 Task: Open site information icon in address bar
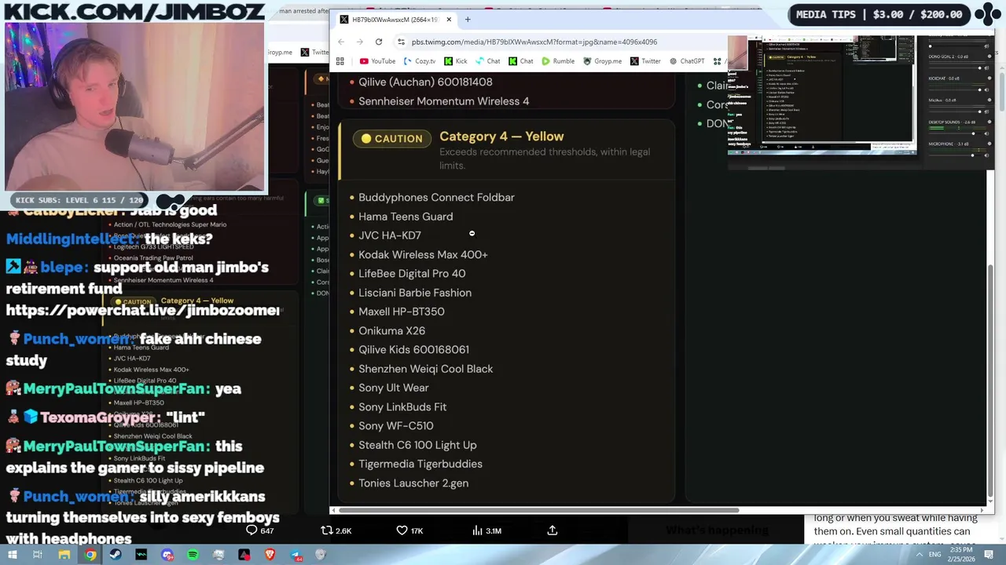pos(401,42)
